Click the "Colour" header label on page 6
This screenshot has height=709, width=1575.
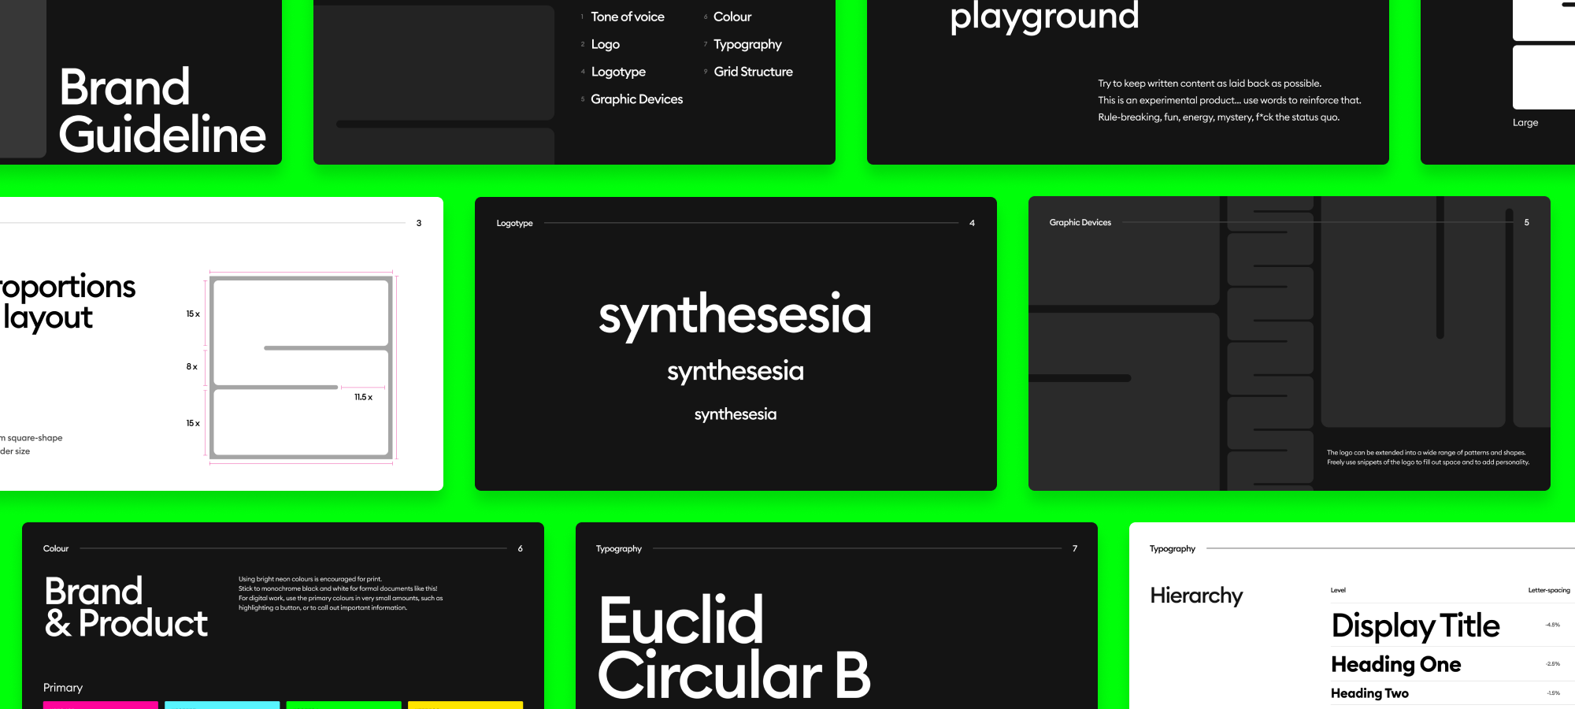tap(56, 549)
